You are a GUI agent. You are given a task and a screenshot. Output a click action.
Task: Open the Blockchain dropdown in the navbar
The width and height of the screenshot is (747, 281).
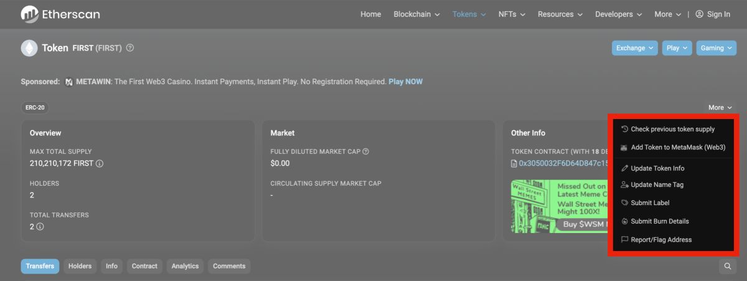[416, 14]
